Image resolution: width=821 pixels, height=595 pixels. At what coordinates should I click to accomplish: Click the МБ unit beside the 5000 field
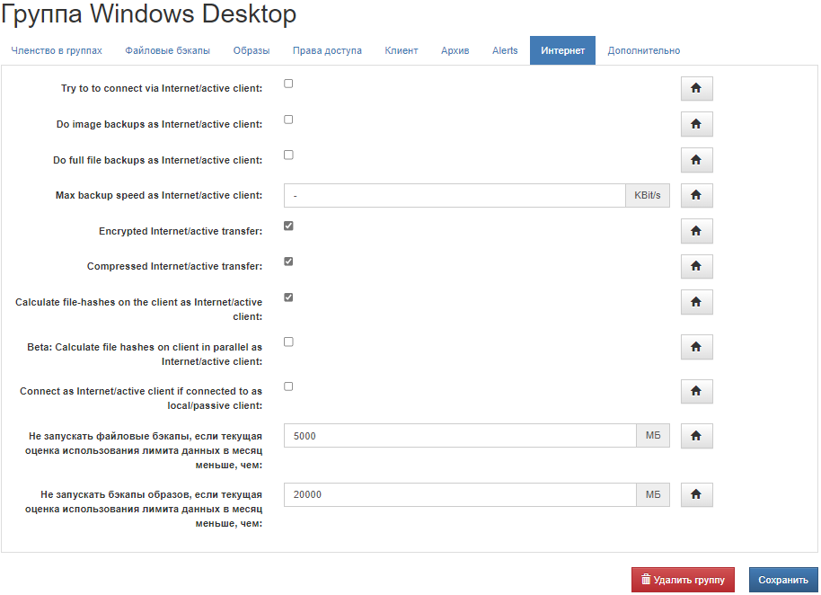(653, 436)
